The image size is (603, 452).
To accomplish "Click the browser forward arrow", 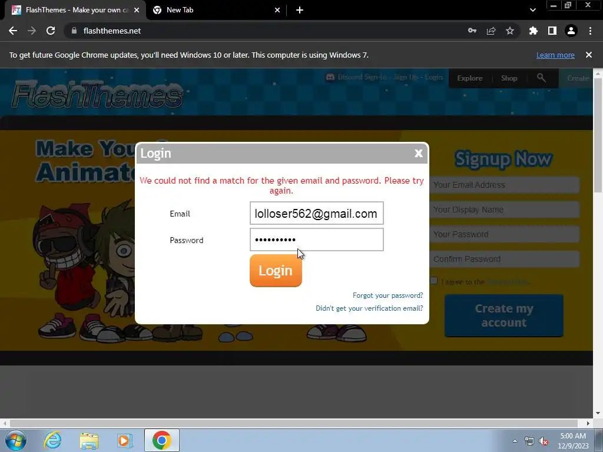I will (32, 31).
